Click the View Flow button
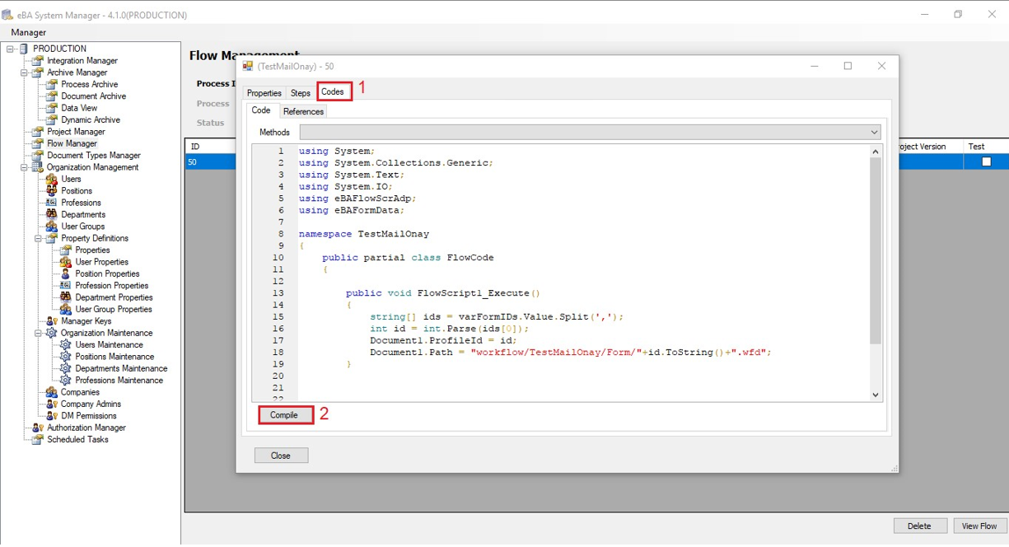Viewport: 1009px width, 547px height. coord(979,526)
